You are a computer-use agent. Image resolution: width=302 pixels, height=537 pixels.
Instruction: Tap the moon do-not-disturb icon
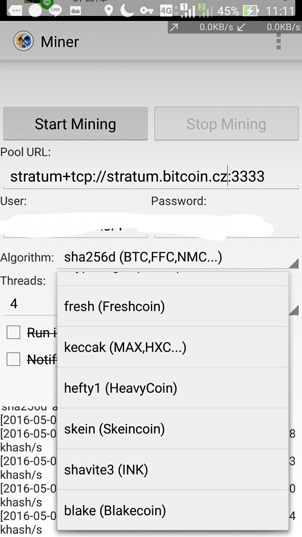(x=127, y=10)
